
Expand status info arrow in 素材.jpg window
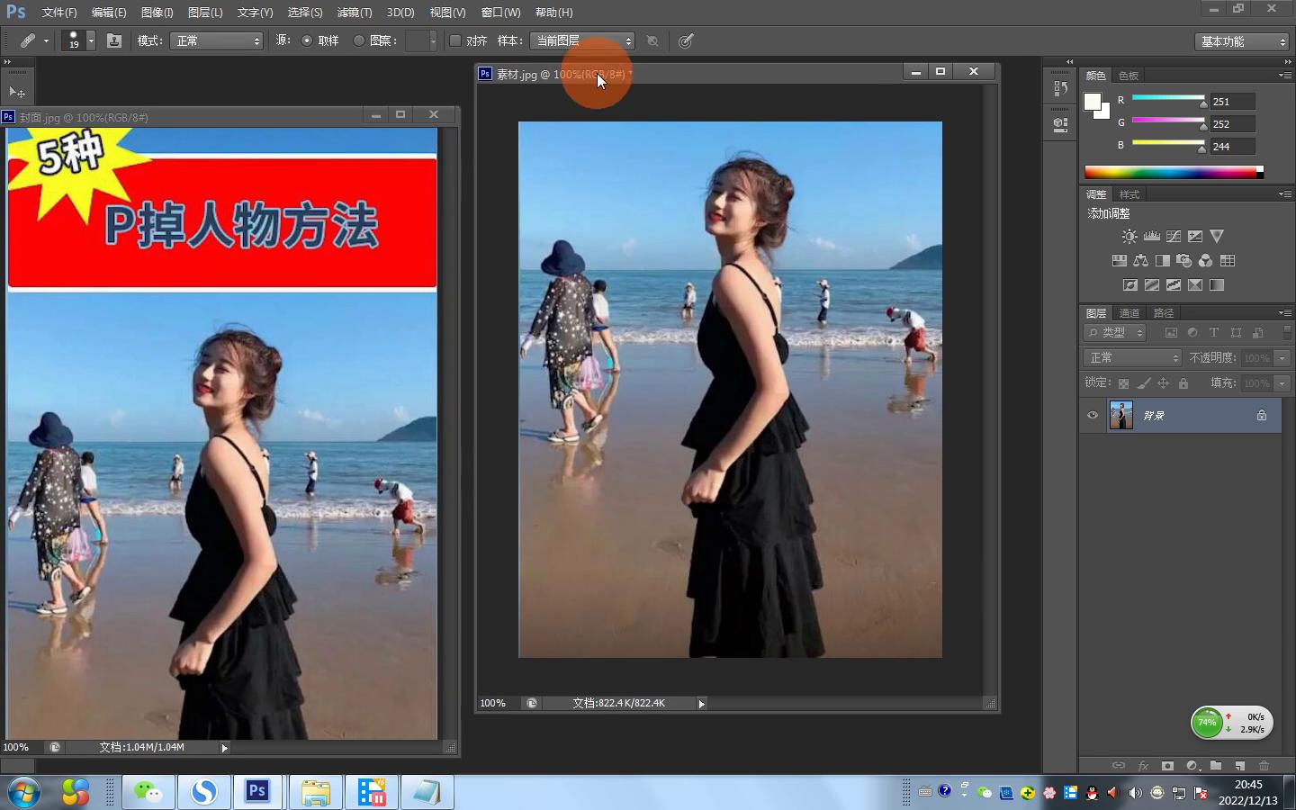click(x=701, y=704)
